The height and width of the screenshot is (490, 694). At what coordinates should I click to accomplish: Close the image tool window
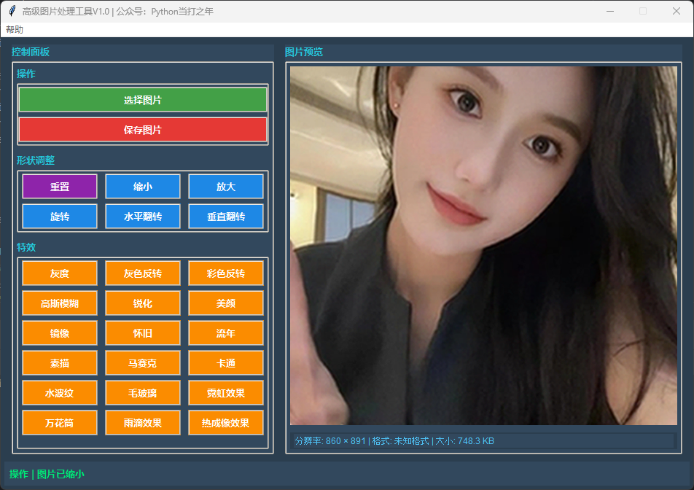point(677,11)
